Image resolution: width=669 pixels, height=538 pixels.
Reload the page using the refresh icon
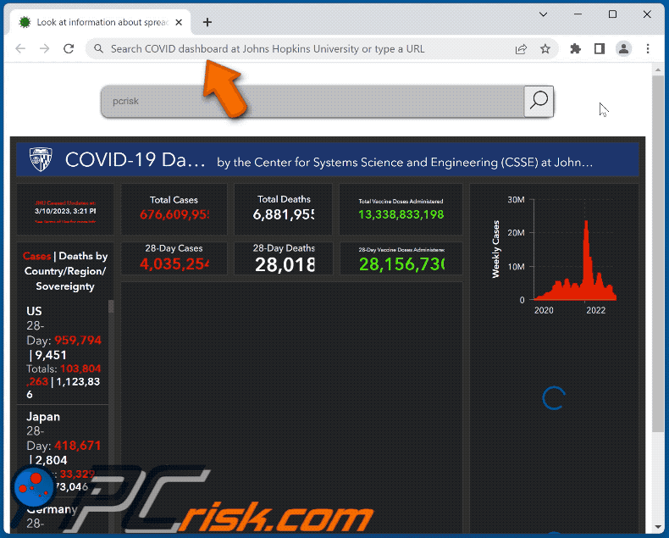click(x=69, y=49)
